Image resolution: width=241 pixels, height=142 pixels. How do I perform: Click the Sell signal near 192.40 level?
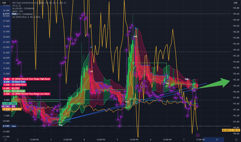coord(187,79)
